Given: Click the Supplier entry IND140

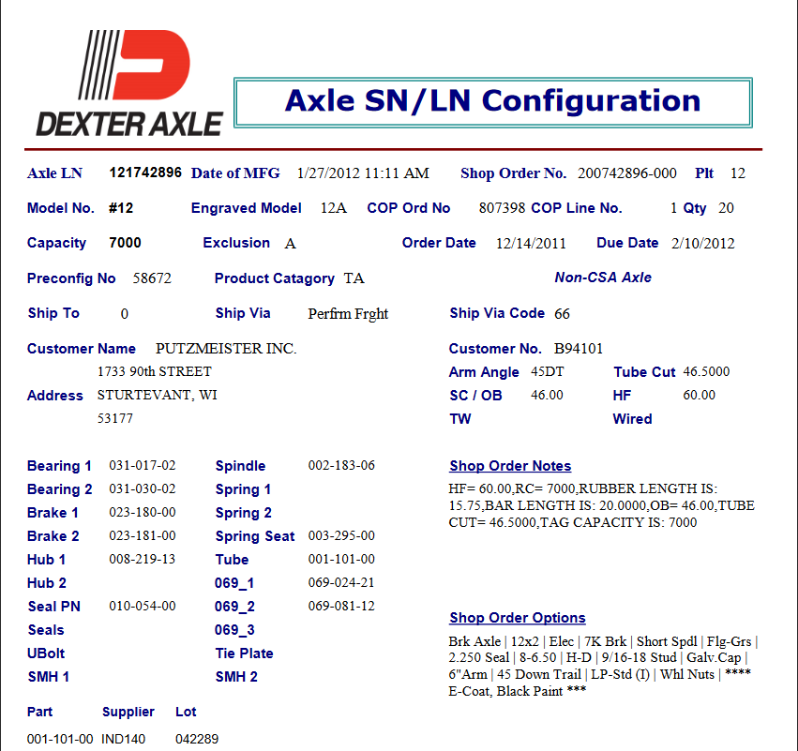Looking at the screenshot, I should 124,739.
